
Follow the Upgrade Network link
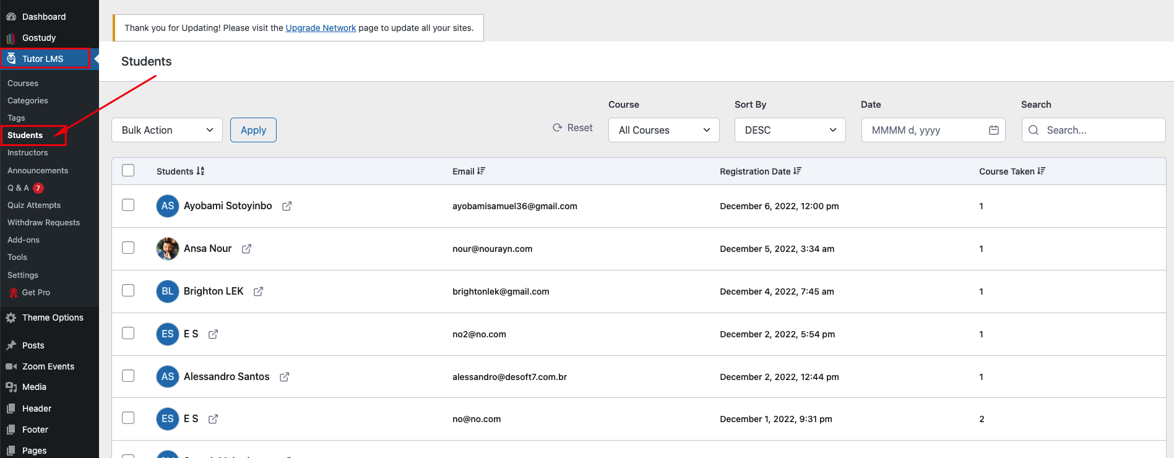(321, 28)
